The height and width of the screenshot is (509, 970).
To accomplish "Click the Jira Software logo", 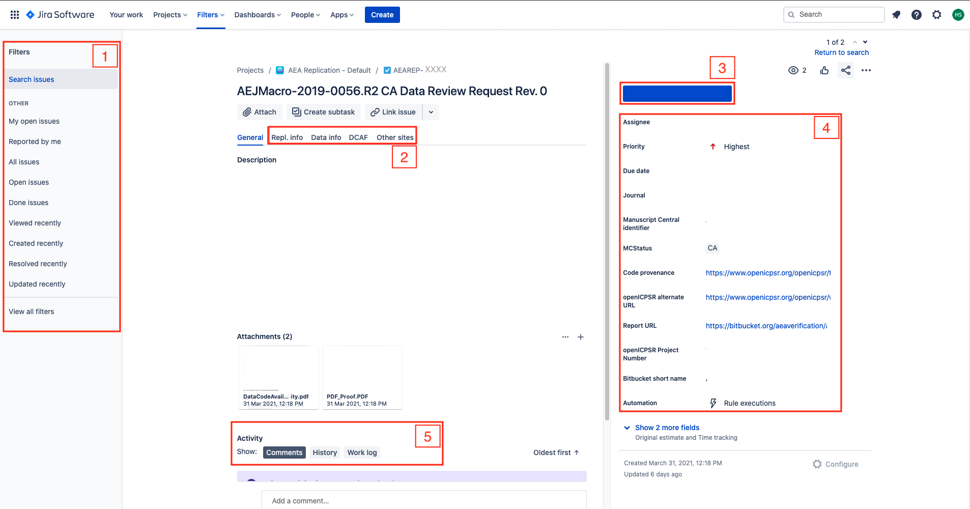I will click(60, 15).
